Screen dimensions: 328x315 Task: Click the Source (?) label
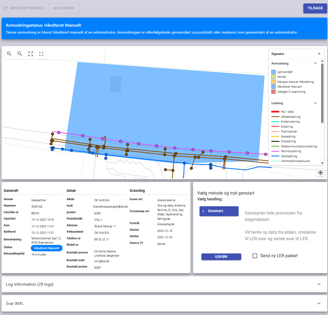(136, 243)
